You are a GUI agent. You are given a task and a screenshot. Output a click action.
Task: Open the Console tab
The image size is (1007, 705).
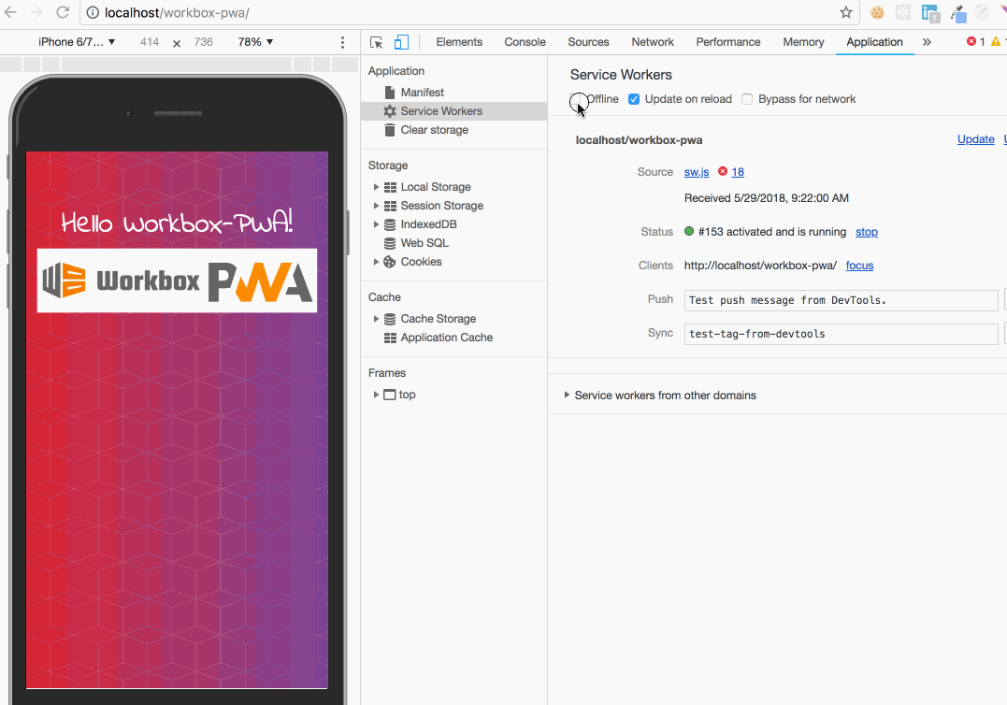pos(525,42)
